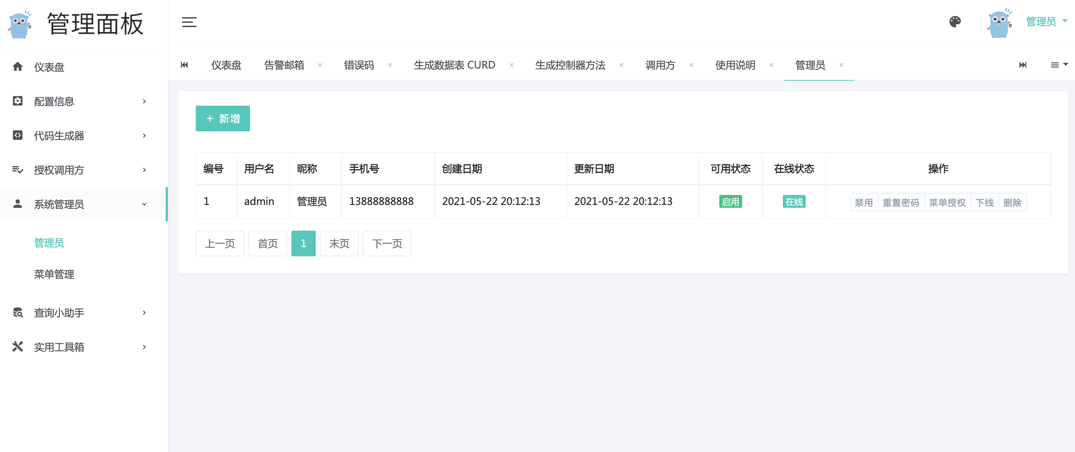Click the gear icon beside 配置信息
The width and height of the screenshot is (1075, 452).
[17, 101]
